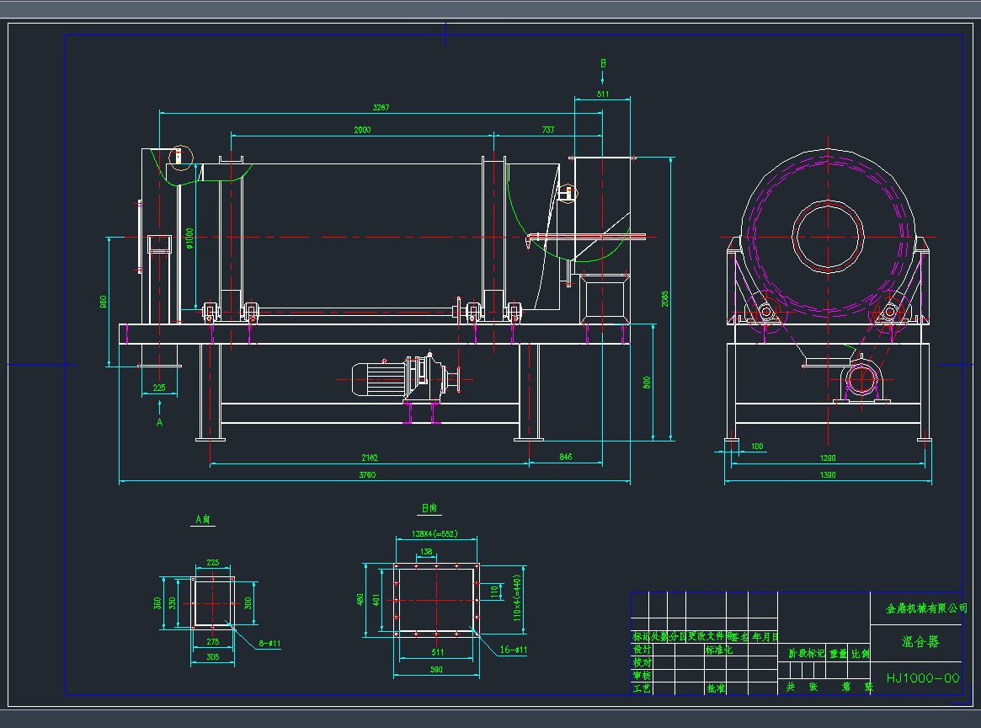Pick the 3760 base length dimension text
This screenshot has height=728, width=981.
[367, 476]
